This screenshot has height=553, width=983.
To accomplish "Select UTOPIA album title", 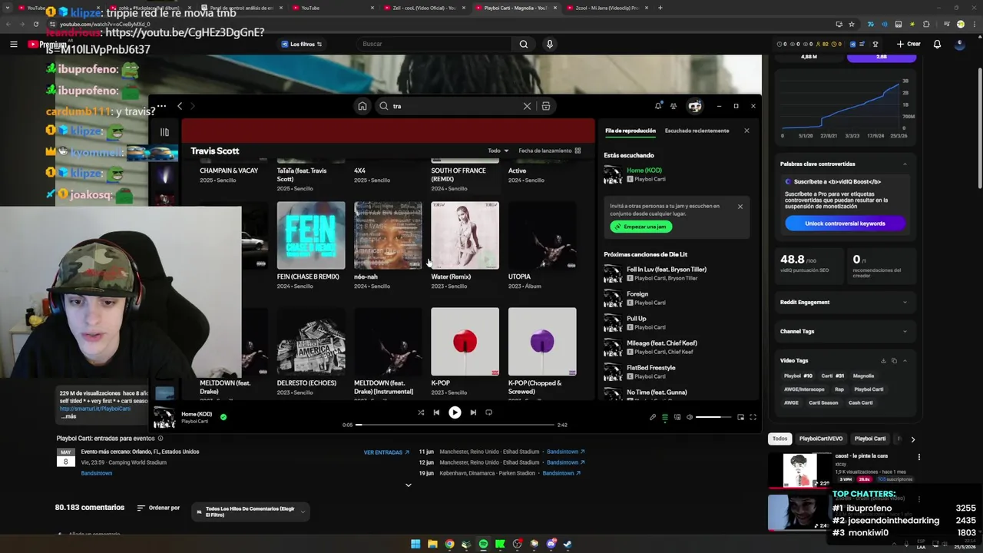I will [519, 276].
